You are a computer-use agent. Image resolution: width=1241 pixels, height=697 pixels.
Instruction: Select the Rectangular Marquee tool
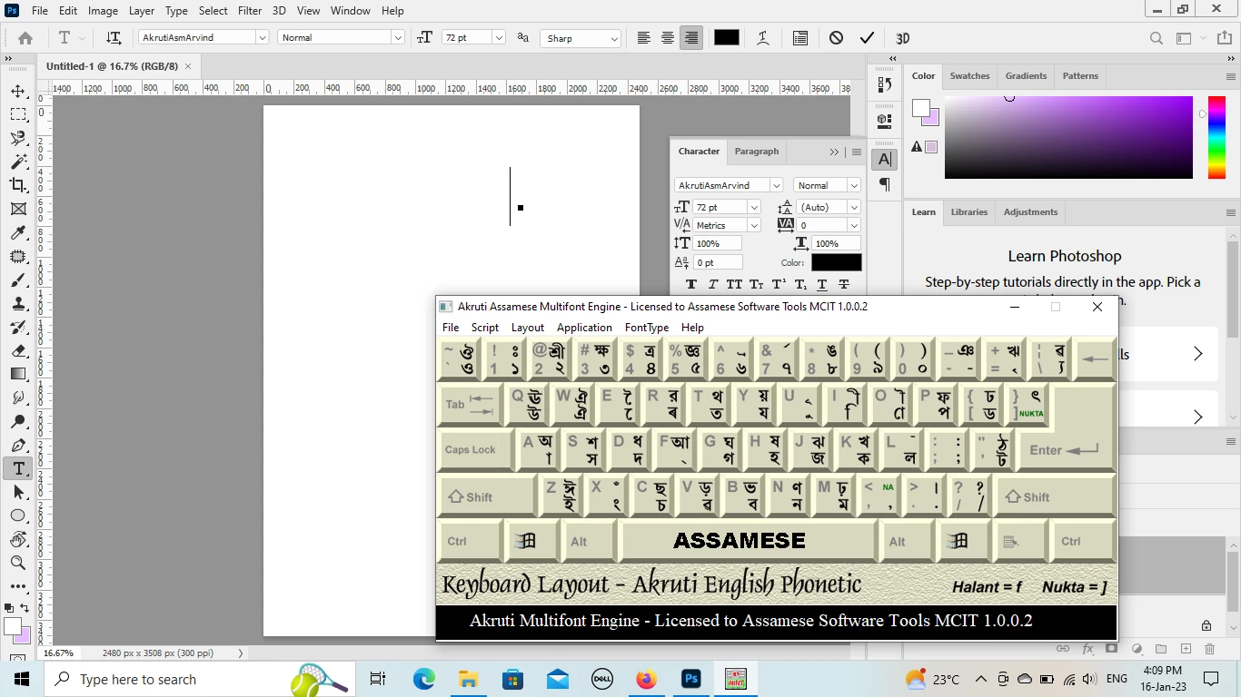coord(18,114)
